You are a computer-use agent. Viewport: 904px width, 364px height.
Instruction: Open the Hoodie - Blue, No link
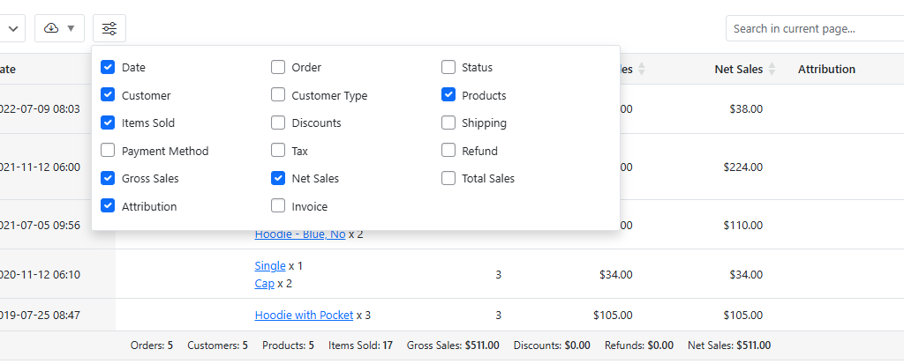click(x=300, y=234)
